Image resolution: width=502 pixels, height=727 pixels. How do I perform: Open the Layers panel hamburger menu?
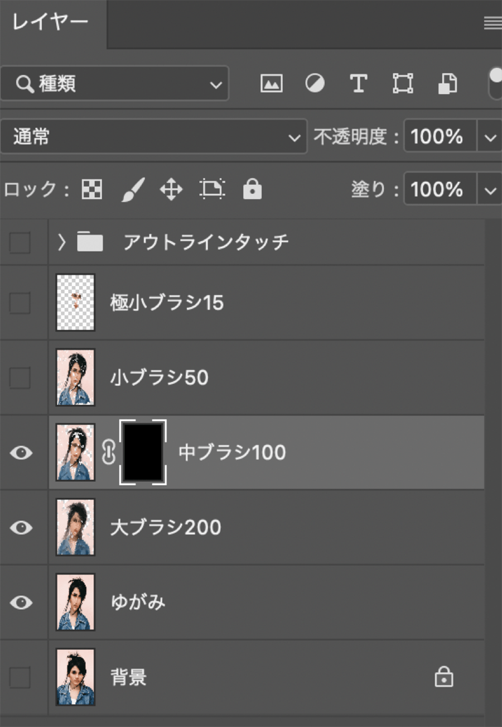coord(492,22)
